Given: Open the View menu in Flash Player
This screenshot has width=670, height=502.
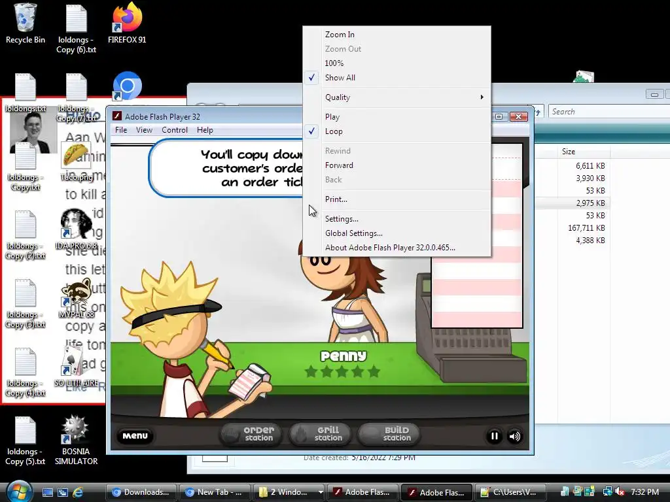Looking at the screenshot, I should [144, 130].
